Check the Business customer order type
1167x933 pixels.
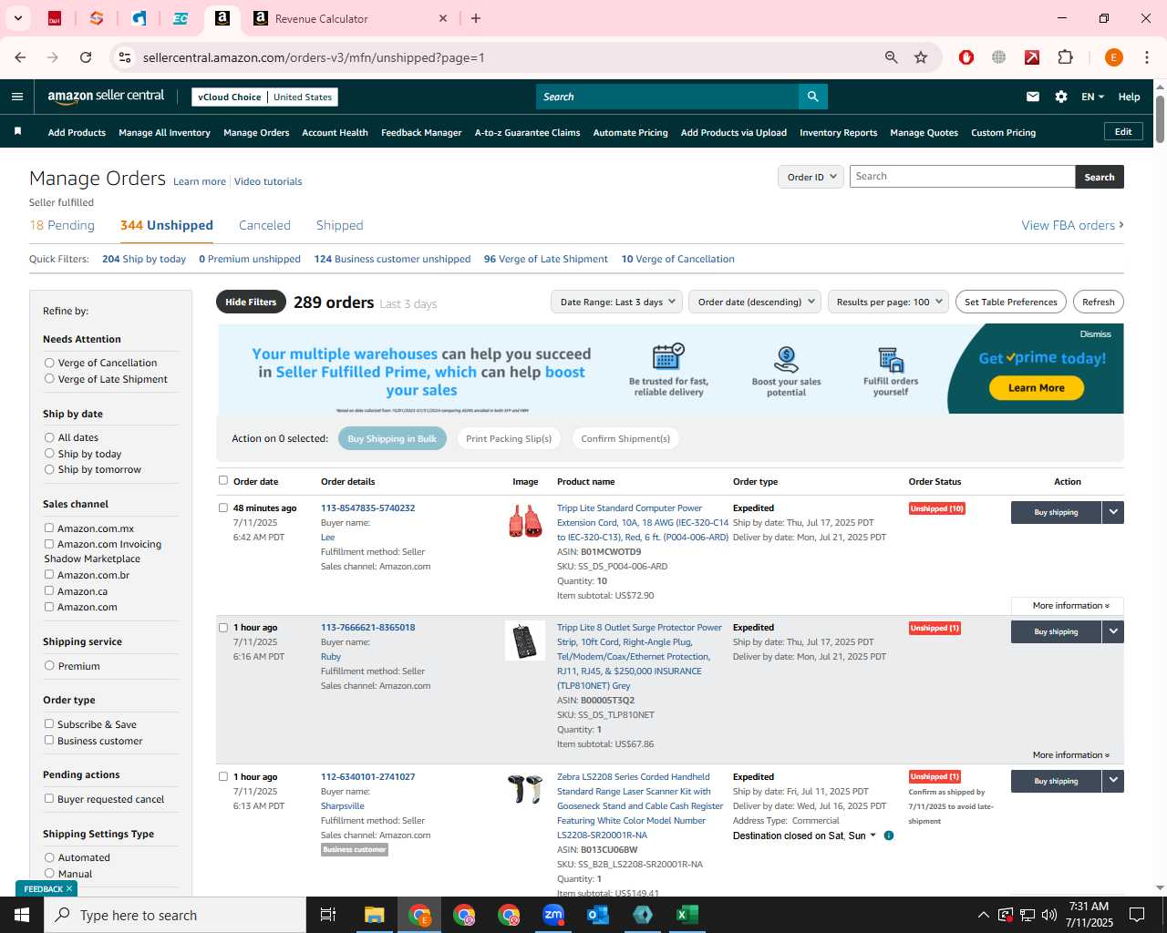point(49,740)
